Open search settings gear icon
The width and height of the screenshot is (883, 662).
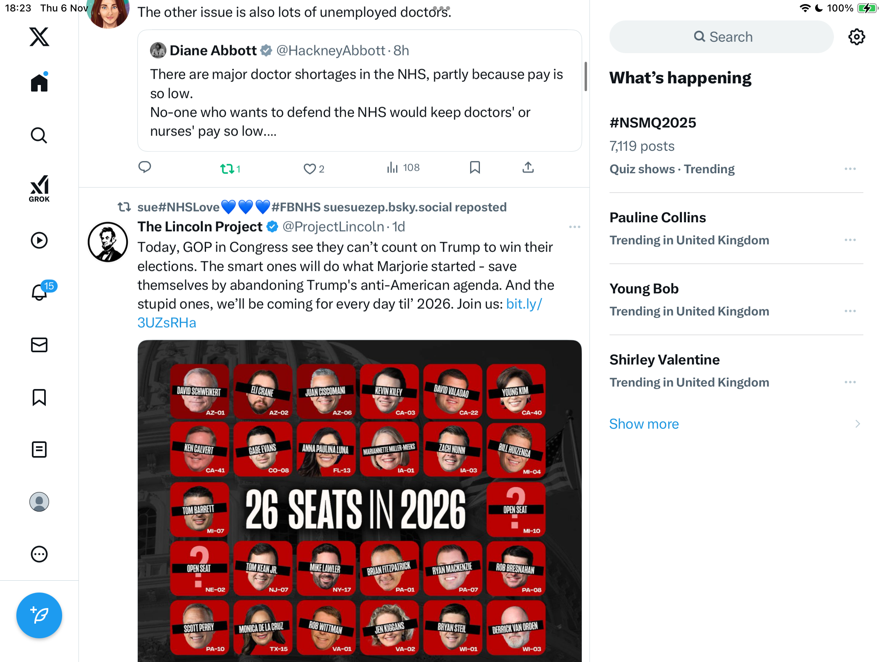click(856, 37)
